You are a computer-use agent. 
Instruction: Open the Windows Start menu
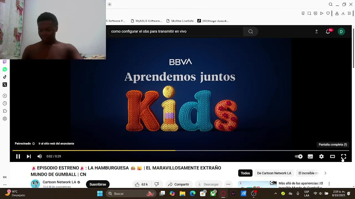click(x=100, y=193)
